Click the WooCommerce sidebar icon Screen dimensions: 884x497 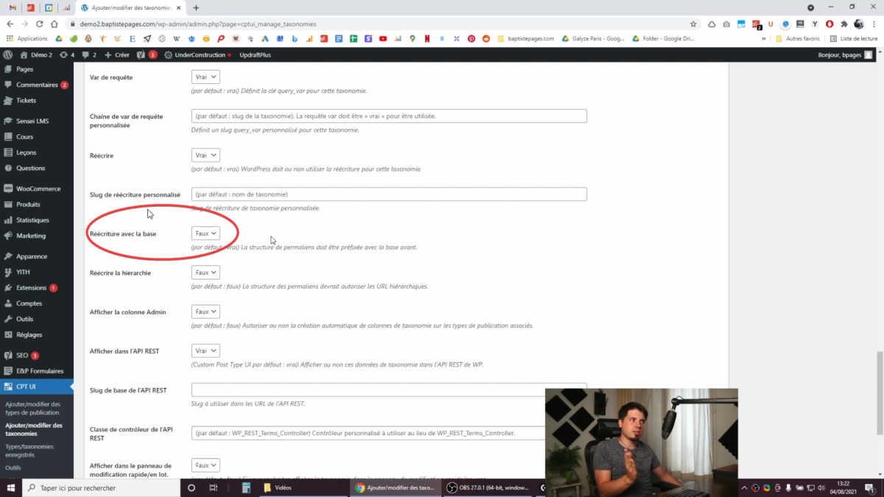point(8,188)
